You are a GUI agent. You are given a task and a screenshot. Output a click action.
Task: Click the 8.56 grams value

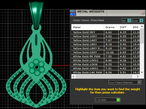[x=109, y=72]
